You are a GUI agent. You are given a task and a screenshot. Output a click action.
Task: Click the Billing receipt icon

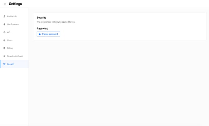[x=4, y=48]
